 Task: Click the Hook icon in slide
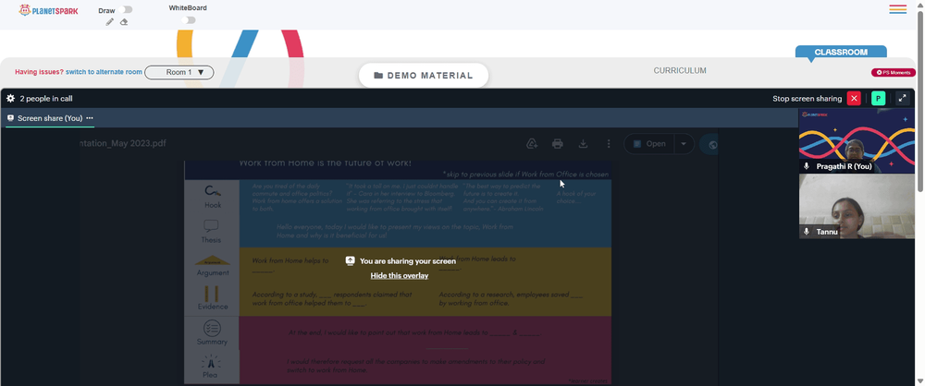[x=213, y=191]
